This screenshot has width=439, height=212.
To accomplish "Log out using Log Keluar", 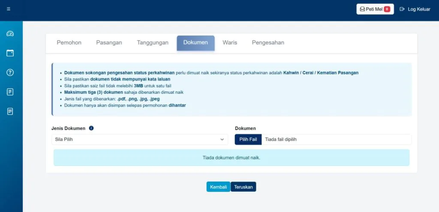I will (415, 9).
